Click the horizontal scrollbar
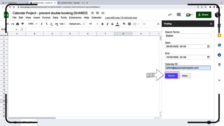The image size is (224, 126). coord(32,118)
